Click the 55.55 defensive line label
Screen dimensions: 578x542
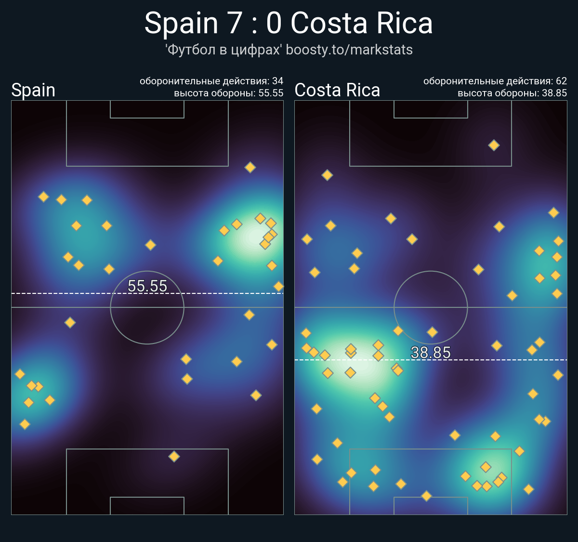(x=147, y=286)
